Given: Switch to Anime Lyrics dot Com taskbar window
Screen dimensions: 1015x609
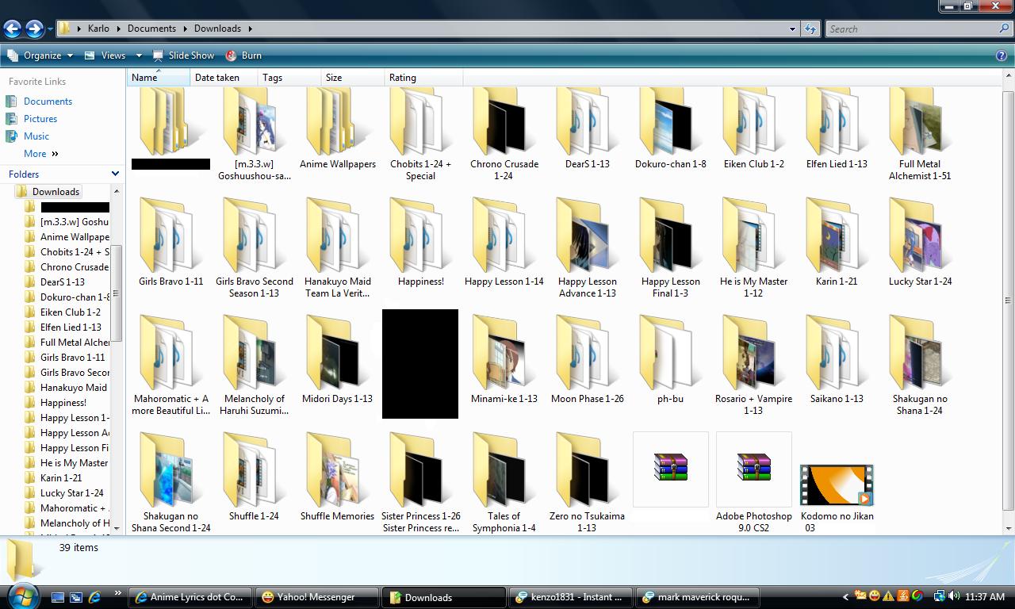Looking at the screenshot, I should point(191,597).
